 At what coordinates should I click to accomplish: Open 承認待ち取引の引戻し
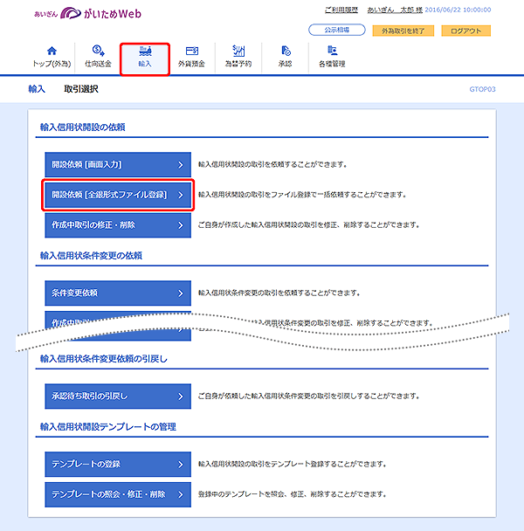117,396
